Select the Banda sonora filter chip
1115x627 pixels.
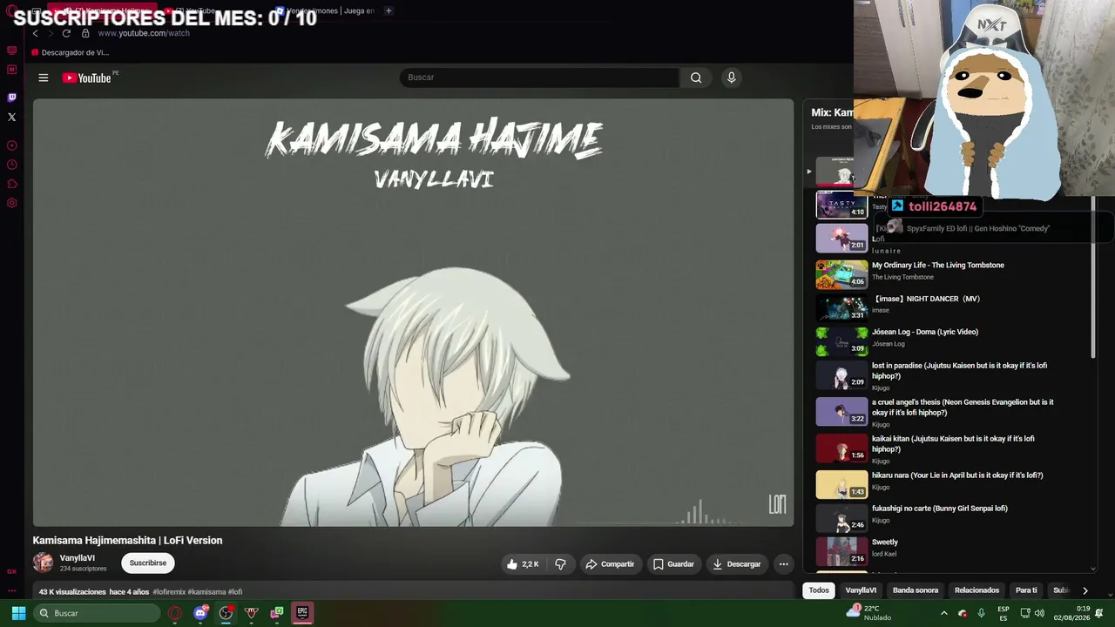916,590
